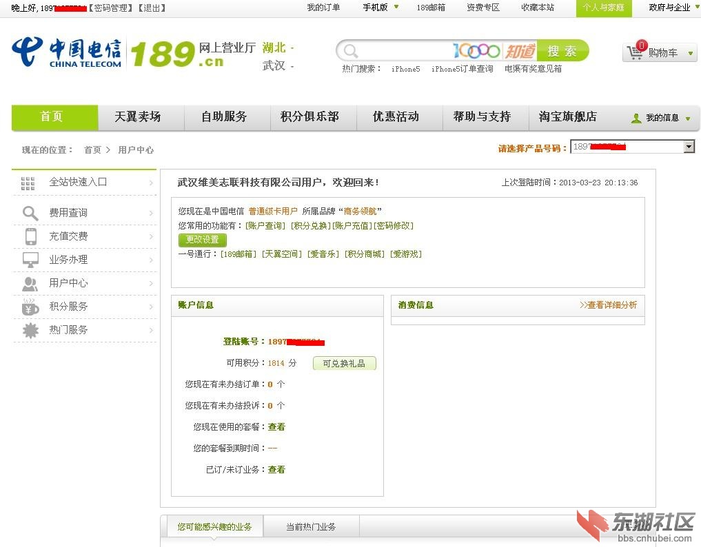
Task: Click the 搜索 button
Action: [562, 51]
